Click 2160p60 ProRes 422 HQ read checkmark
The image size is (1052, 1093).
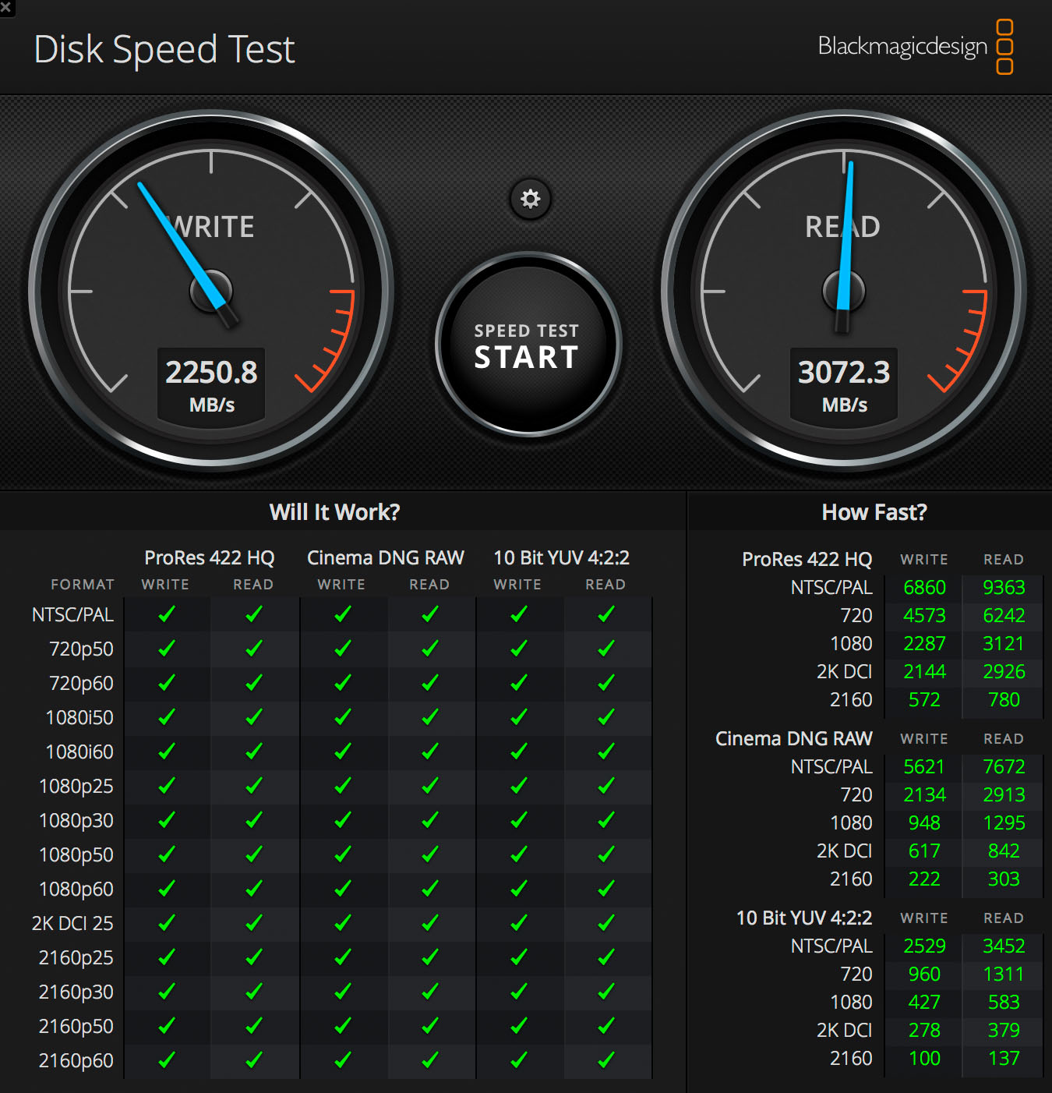coord(253,1060)
